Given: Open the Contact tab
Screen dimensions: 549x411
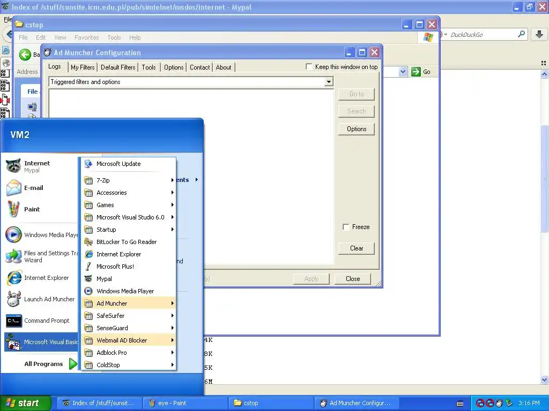Looking at the screenshot, I should 199,67.
